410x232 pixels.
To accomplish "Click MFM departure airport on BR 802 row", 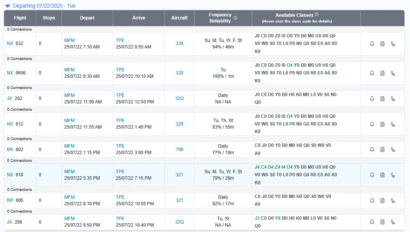I will point(69,146).
